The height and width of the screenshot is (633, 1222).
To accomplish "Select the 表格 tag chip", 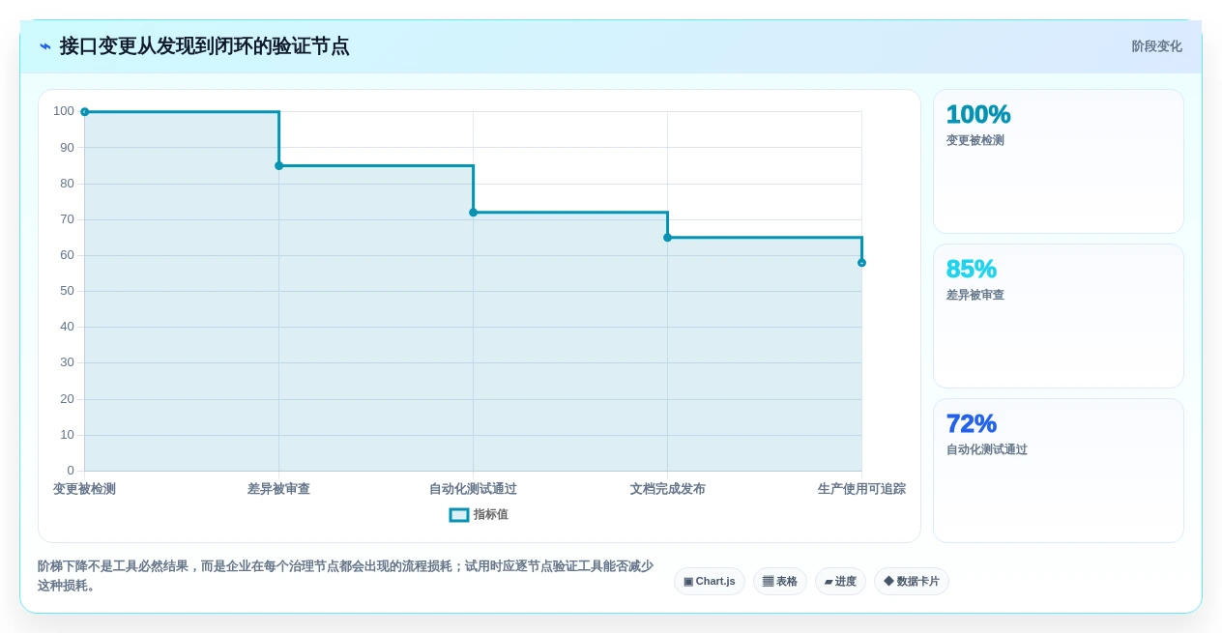I will click(780, 581).
